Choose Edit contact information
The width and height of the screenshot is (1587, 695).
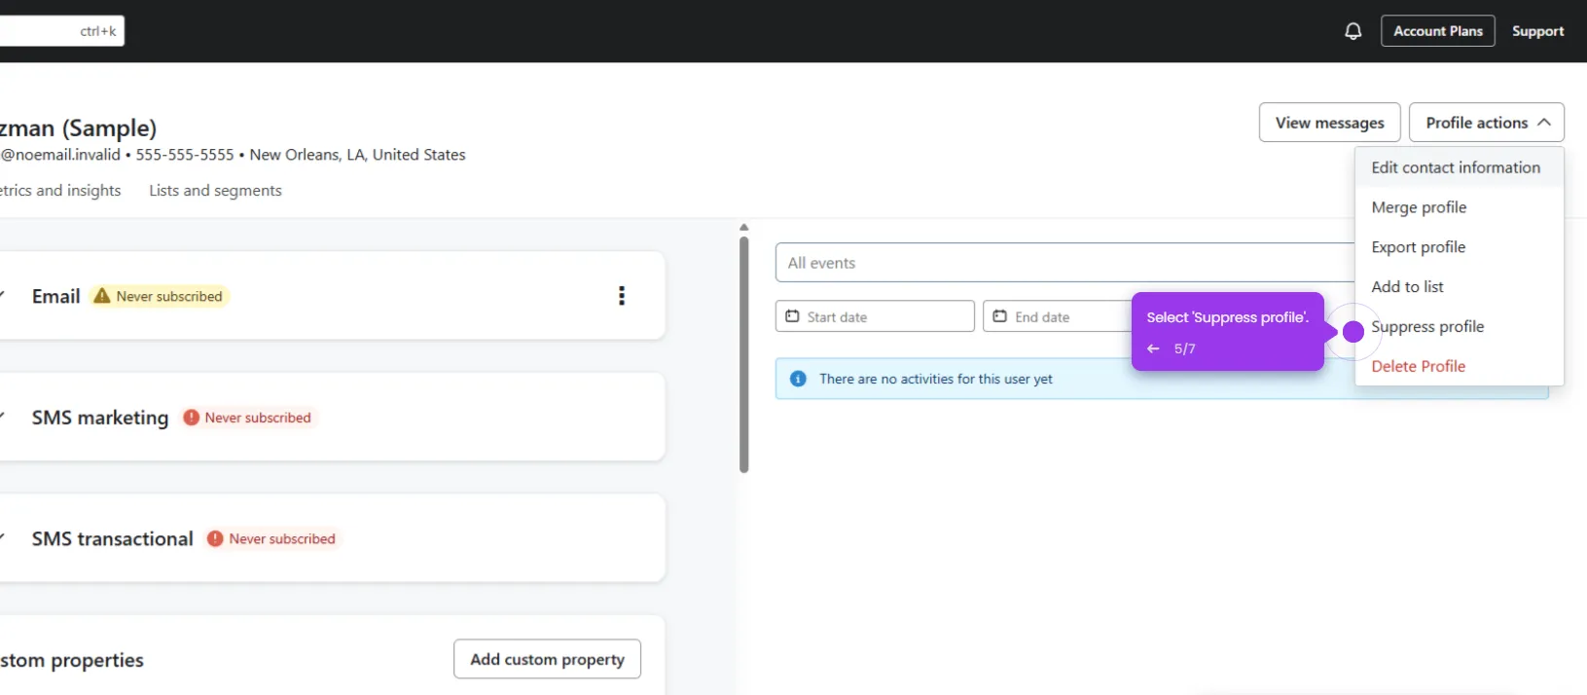1459,167
